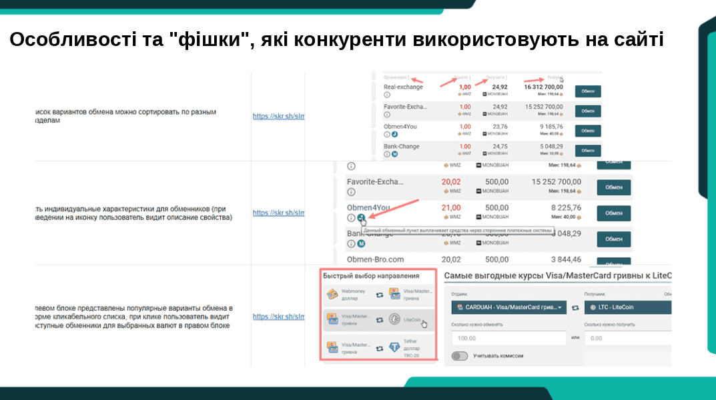Screen dimensions: 716x400
Task: Click info icon under Bank-Change in 500,00 table
Action: point(351,244)
